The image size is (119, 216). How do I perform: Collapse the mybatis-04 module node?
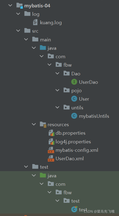tap(10, 5)
